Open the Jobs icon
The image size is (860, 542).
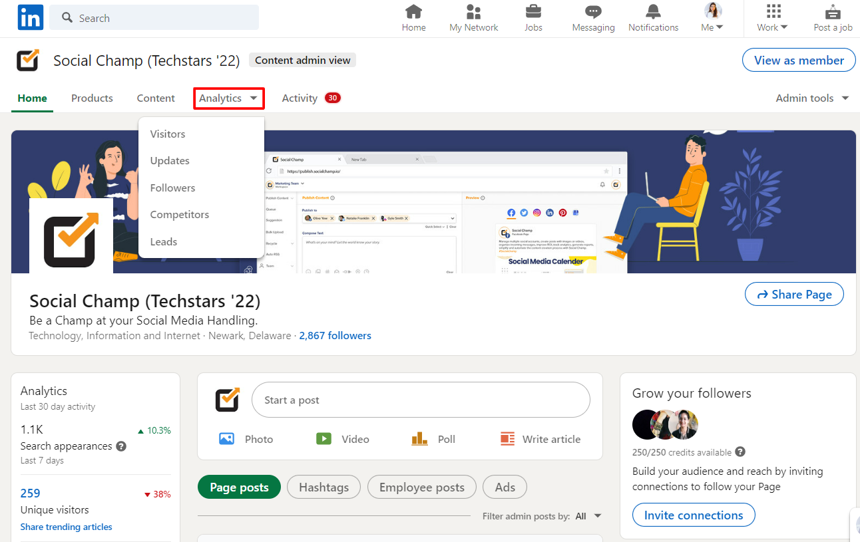[x=533, y=17]
